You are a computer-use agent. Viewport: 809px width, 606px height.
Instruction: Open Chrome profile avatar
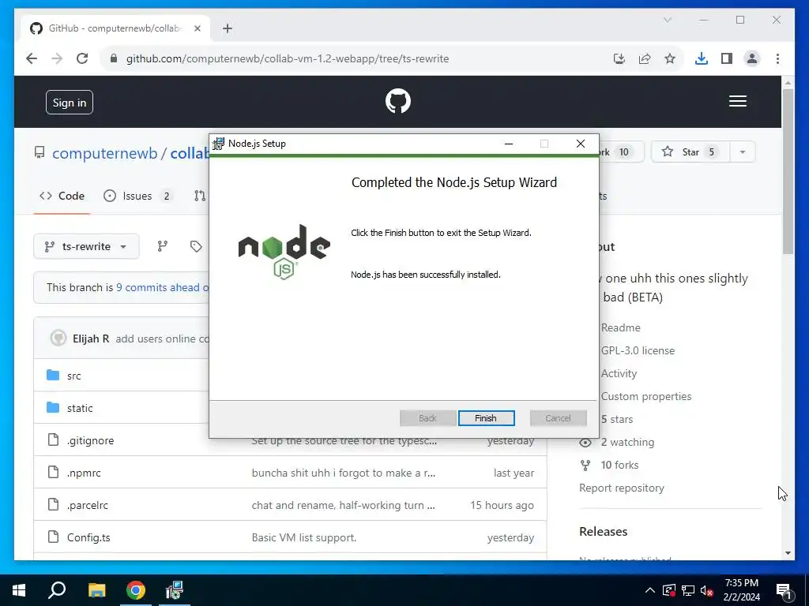click(x=752, y=58)
